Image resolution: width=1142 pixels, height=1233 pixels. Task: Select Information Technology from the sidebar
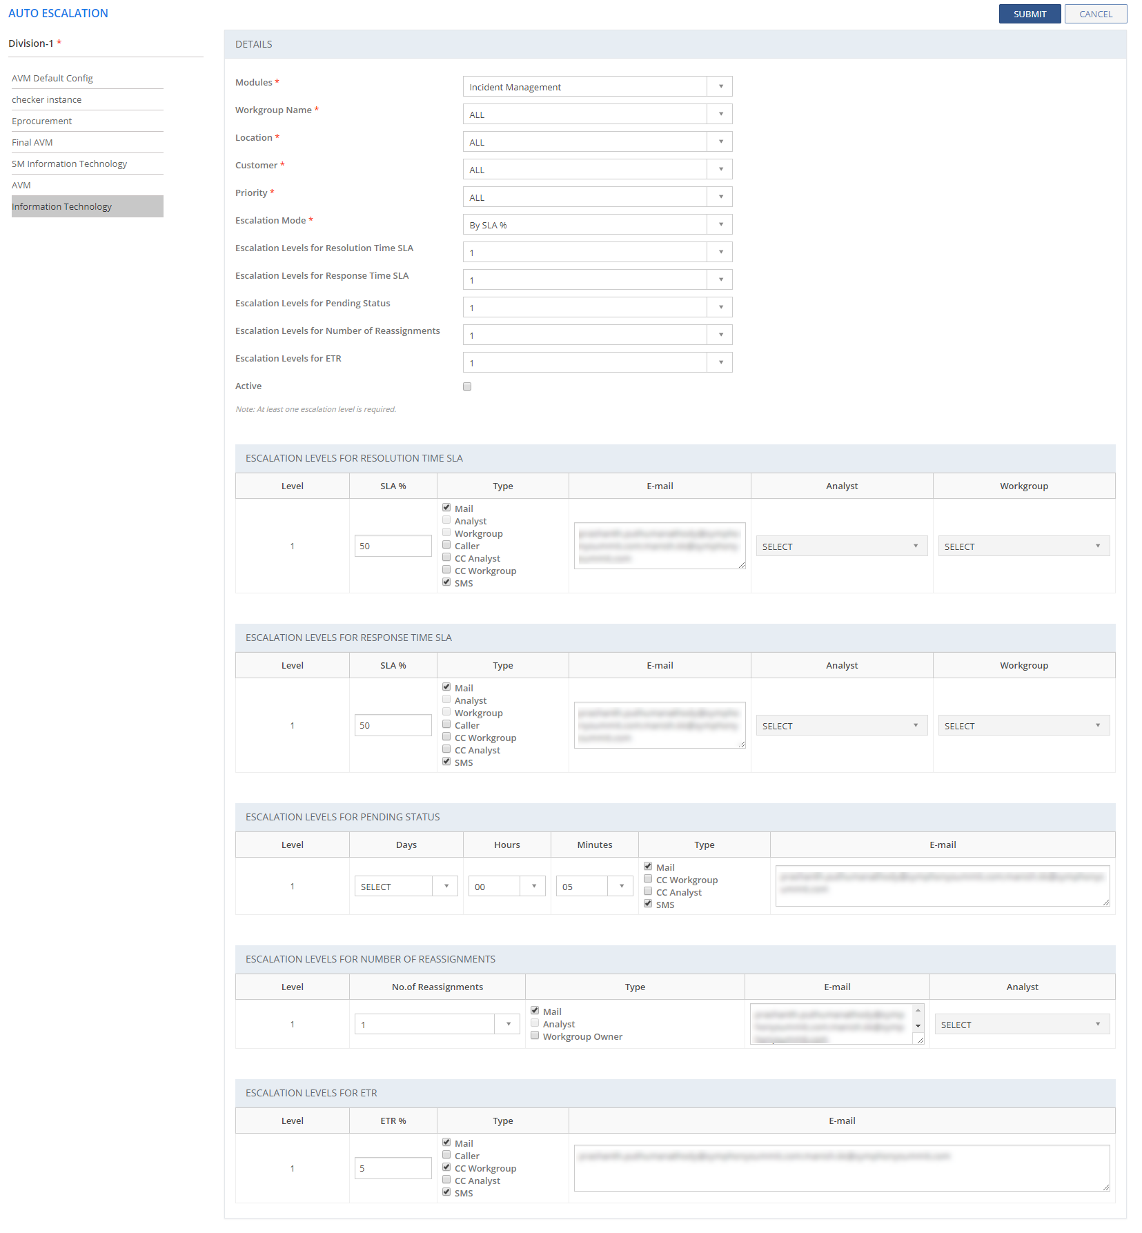[x=63, y=206]
